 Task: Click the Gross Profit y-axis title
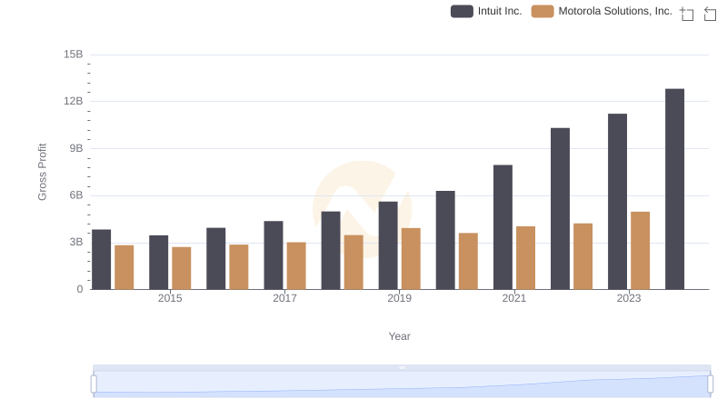pyautogui.click(x=42, y=172)
